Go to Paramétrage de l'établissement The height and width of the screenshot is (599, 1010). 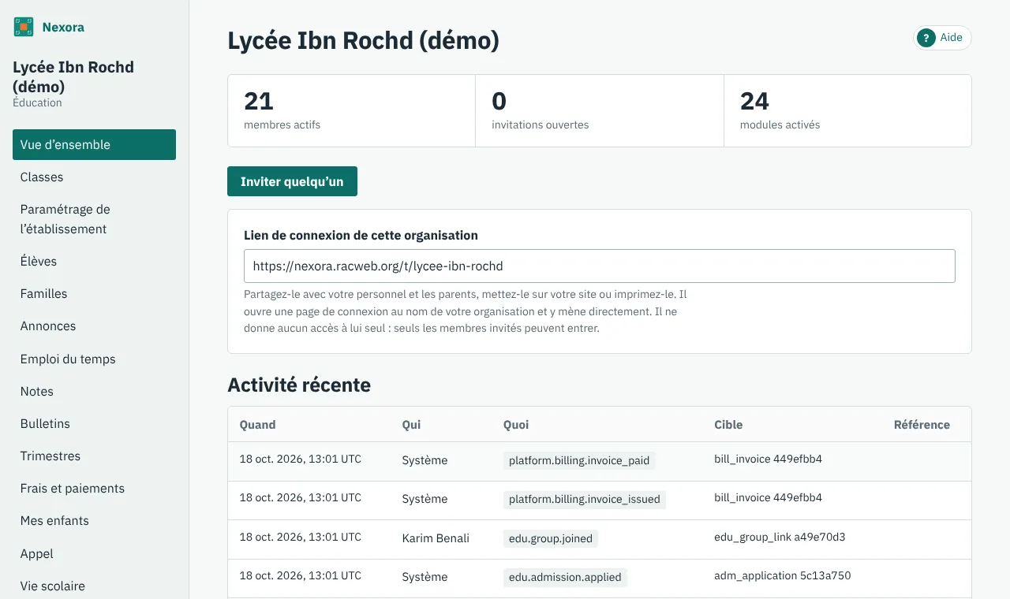[94, 219]
